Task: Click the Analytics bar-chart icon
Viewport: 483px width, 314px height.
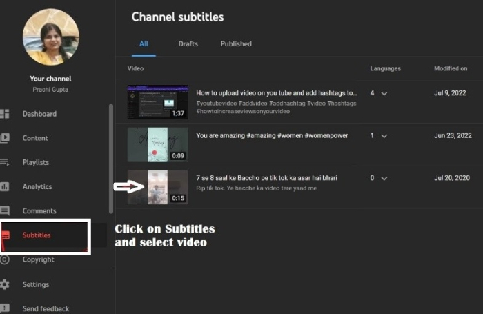Action: (x=4, y=186)
